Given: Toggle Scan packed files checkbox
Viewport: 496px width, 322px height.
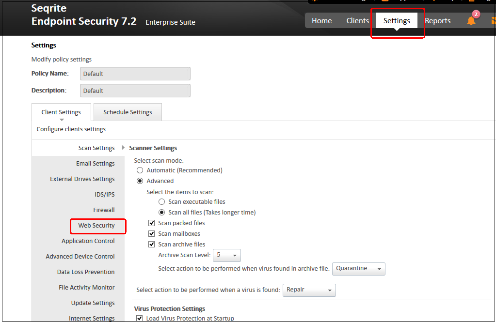Looking at the screenshot, I should pos(152,223).
